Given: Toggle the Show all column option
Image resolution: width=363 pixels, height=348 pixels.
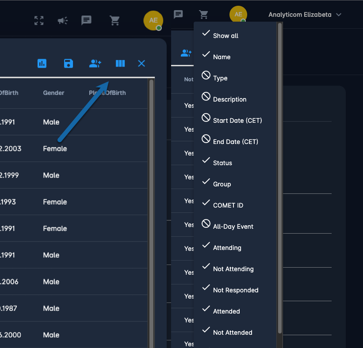Looking at the screenshot, I should [225, 36].
